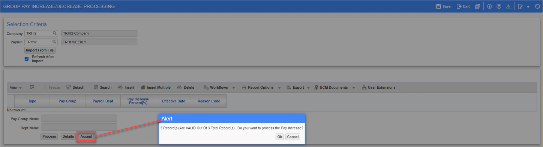Viewport: 543px width, 147px height.
Task: Click the warning triangle icon
Action: pos(508,6)
